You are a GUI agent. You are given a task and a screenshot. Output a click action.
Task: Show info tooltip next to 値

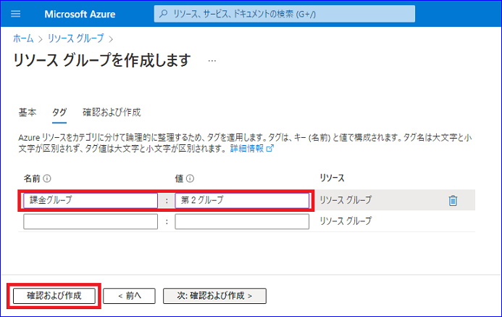(x=190, y=178)
